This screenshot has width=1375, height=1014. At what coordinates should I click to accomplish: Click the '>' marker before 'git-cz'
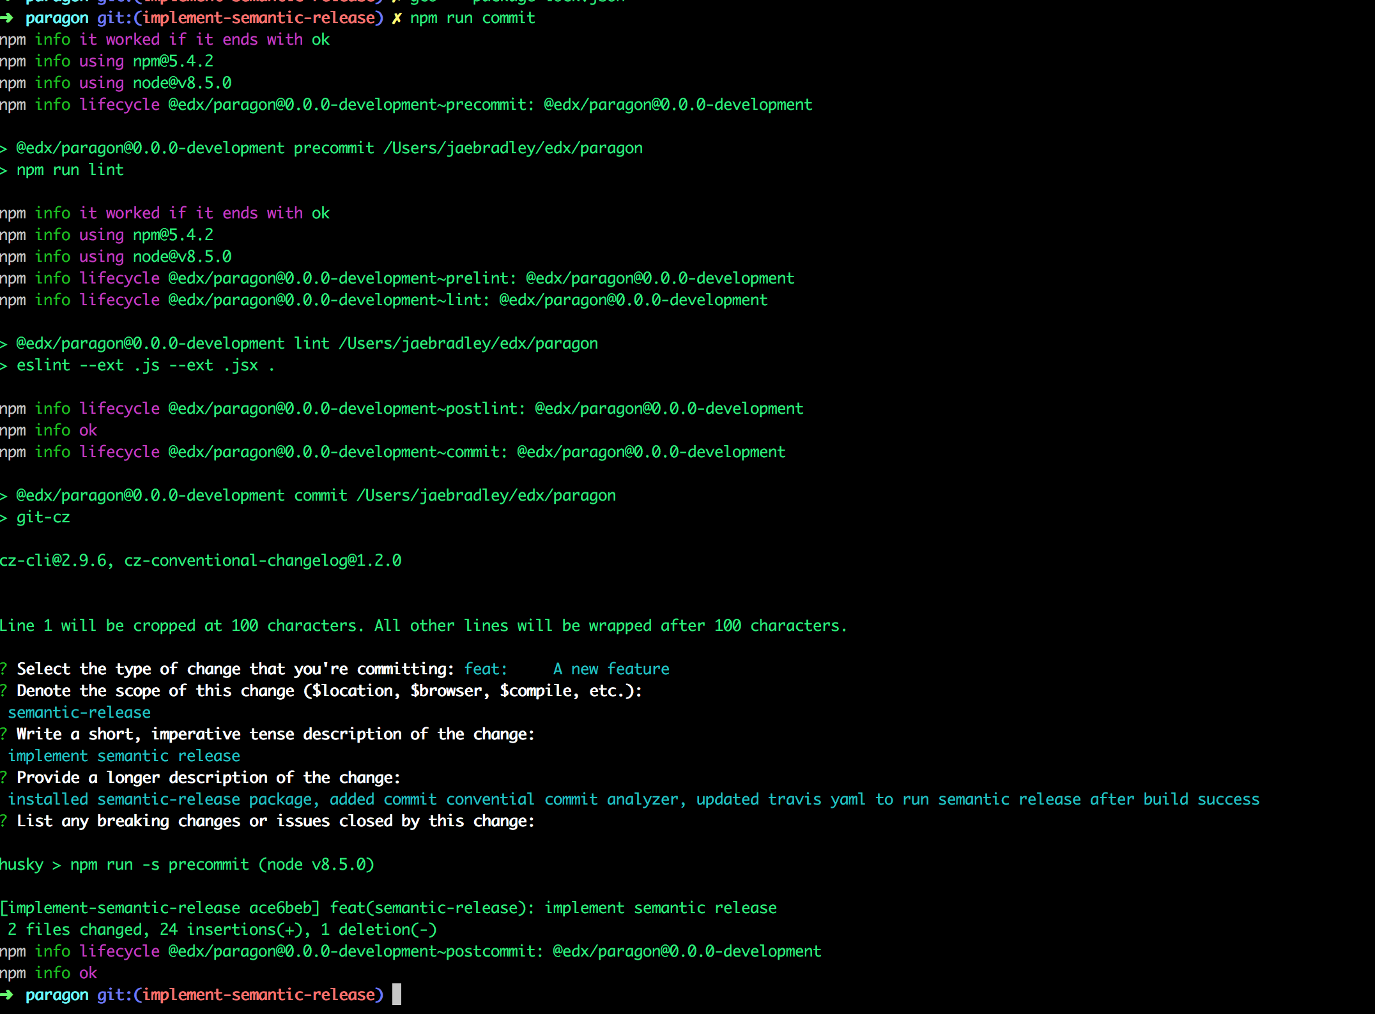(x=4, y=517)
